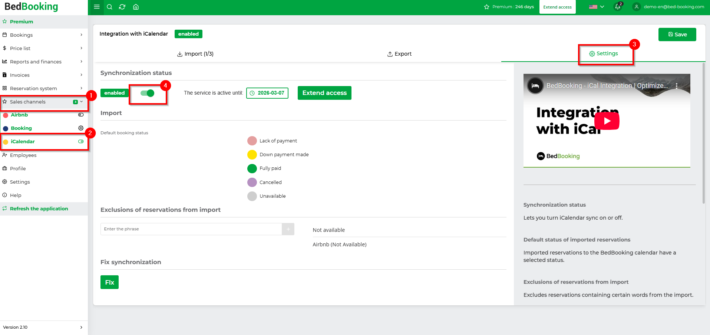Expand the Bookings menu chevron
This screenshot has width=710, height=335.
[x=82, y=35]
